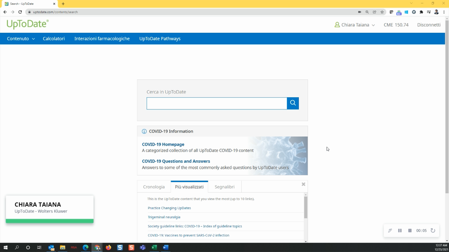Click in the Cerca in UpToDate field
The width and height of the screenshot is (449, 252).
tap(216, 103)
